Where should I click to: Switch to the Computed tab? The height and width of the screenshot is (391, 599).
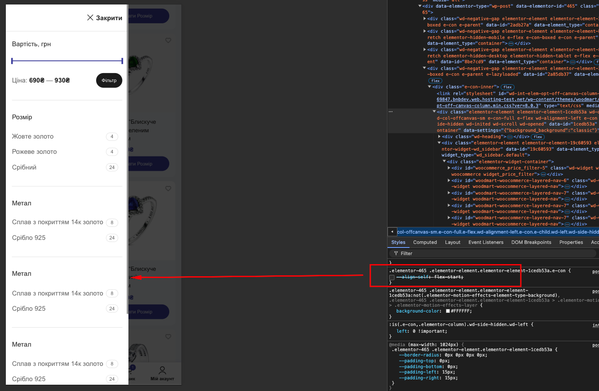[425, 242]
